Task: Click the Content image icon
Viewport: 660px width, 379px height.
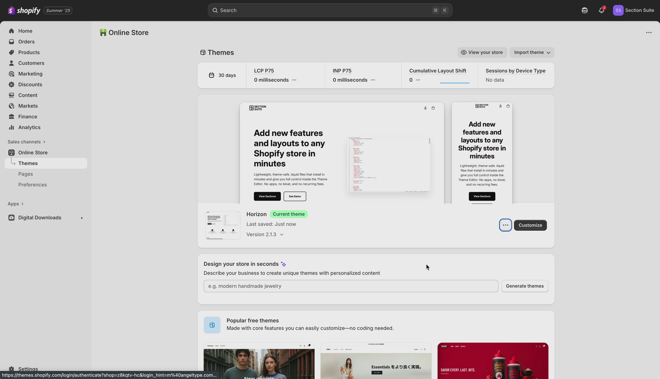Action: [11, 95]
